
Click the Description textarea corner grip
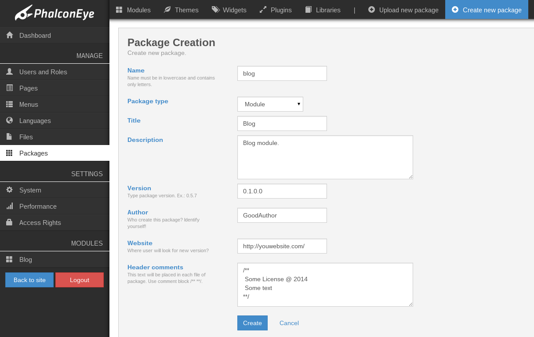[x=410, y=177]
